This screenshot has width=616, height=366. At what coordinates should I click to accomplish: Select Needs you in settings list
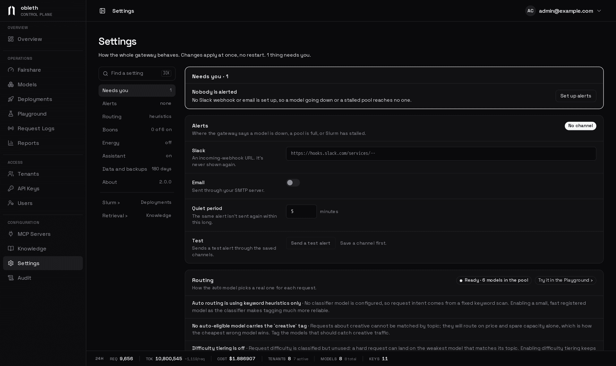137,91
